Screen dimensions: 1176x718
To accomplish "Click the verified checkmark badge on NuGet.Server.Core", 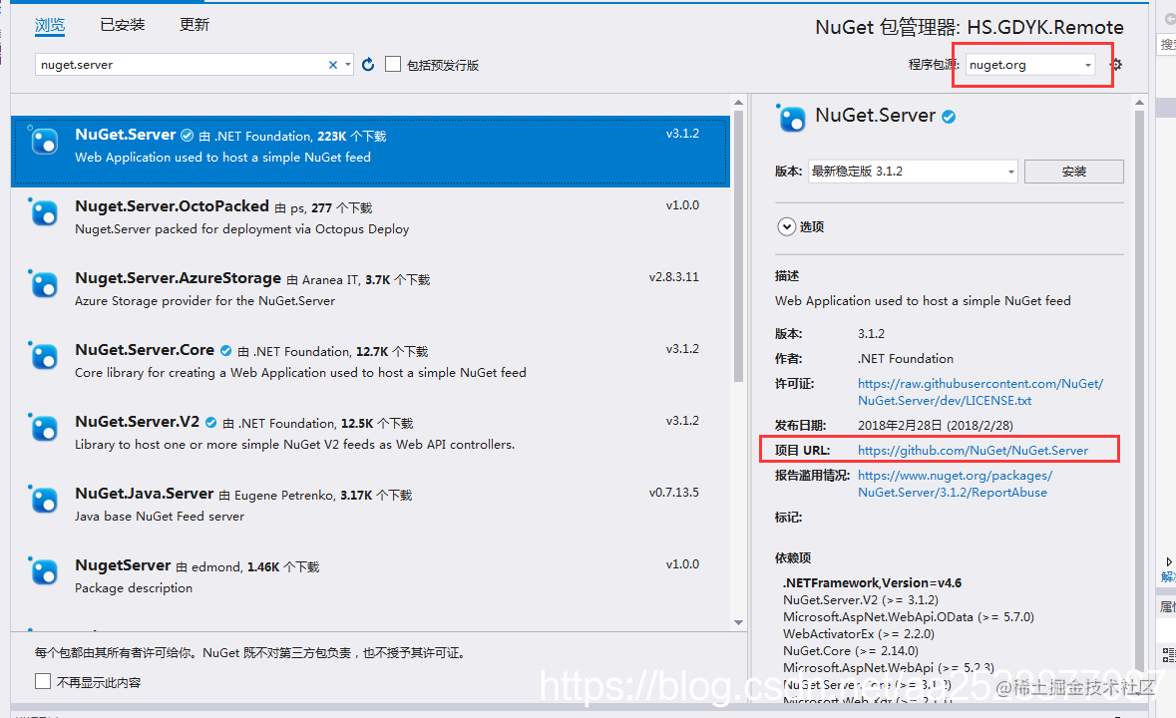I will tap(225, 349).
